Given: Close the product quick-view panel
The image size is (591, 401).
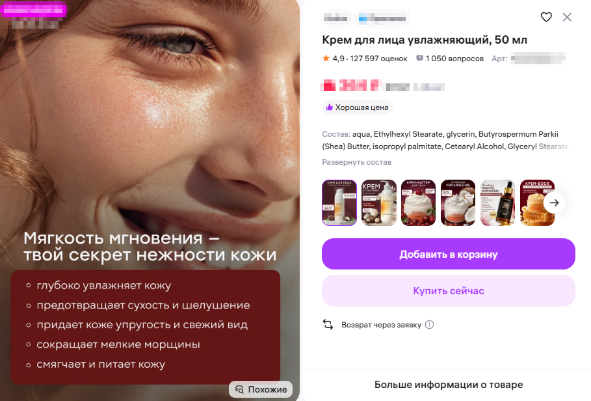Looking at the screenshot, I should tap(567, 17).
